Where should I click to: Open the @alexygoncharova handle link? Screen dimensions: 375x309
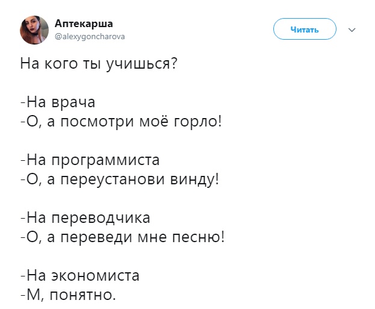tap(90, 36)
